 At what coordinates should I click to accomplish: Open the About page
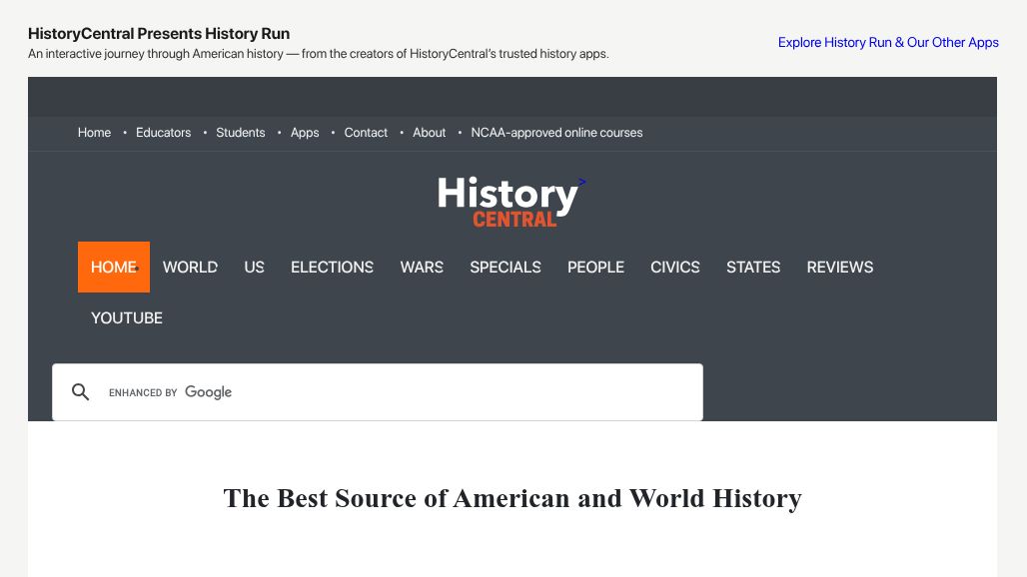tap(429, 132)
